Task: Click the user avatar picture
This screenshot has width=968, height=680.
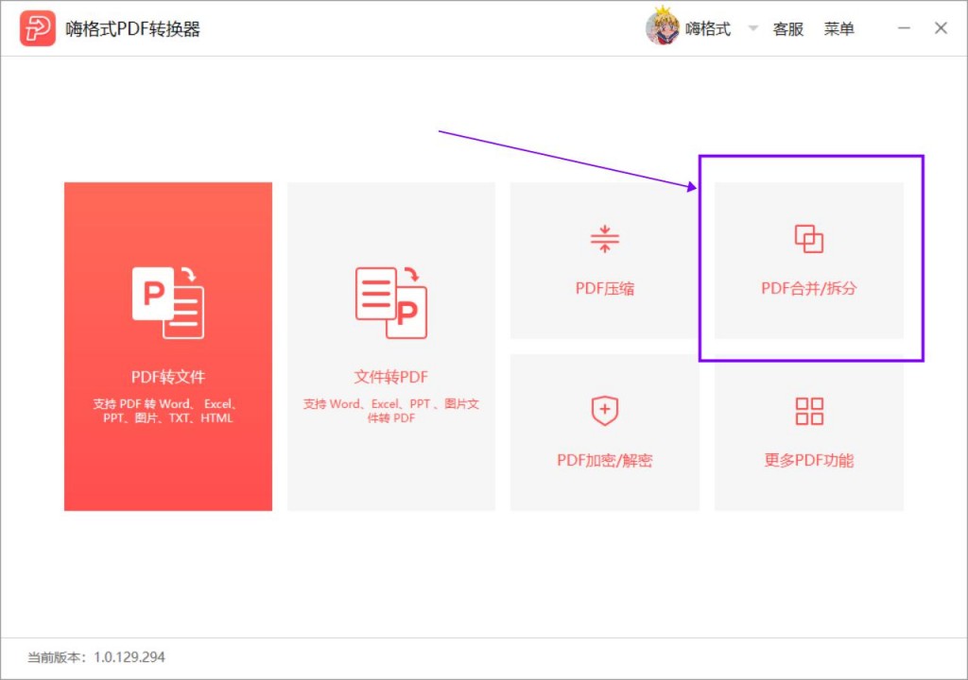Action: point(663,26)
